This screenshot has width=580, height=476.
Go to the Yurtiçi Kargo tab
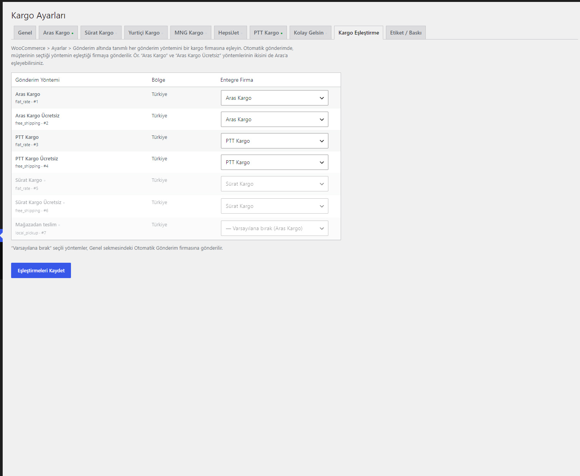point(146,33)
